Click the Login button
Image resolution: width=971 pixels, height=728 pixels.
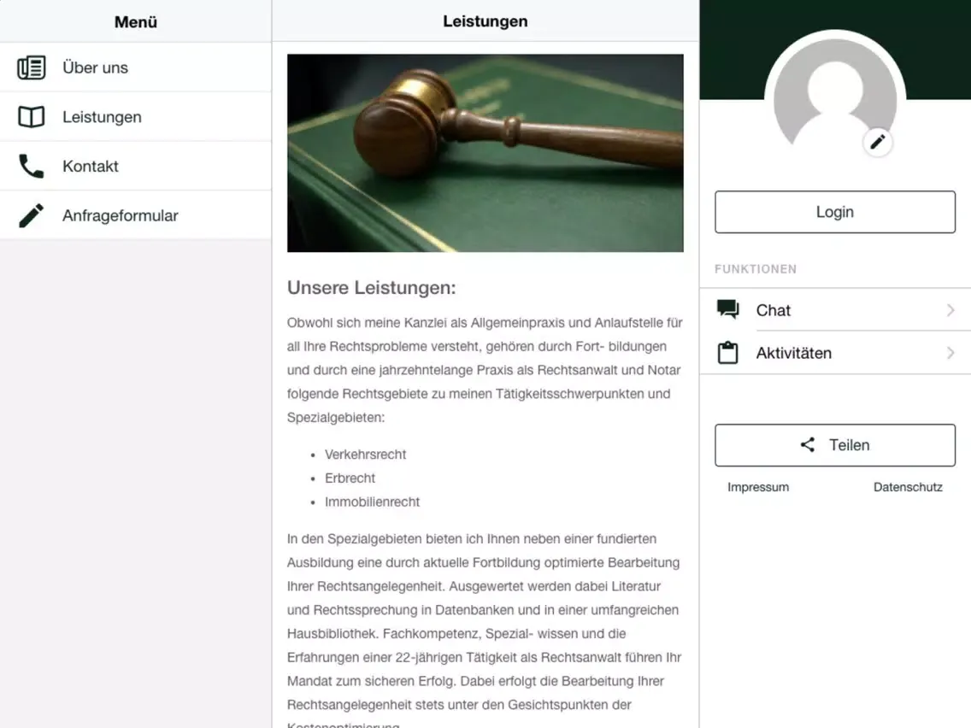click(835, 212)
